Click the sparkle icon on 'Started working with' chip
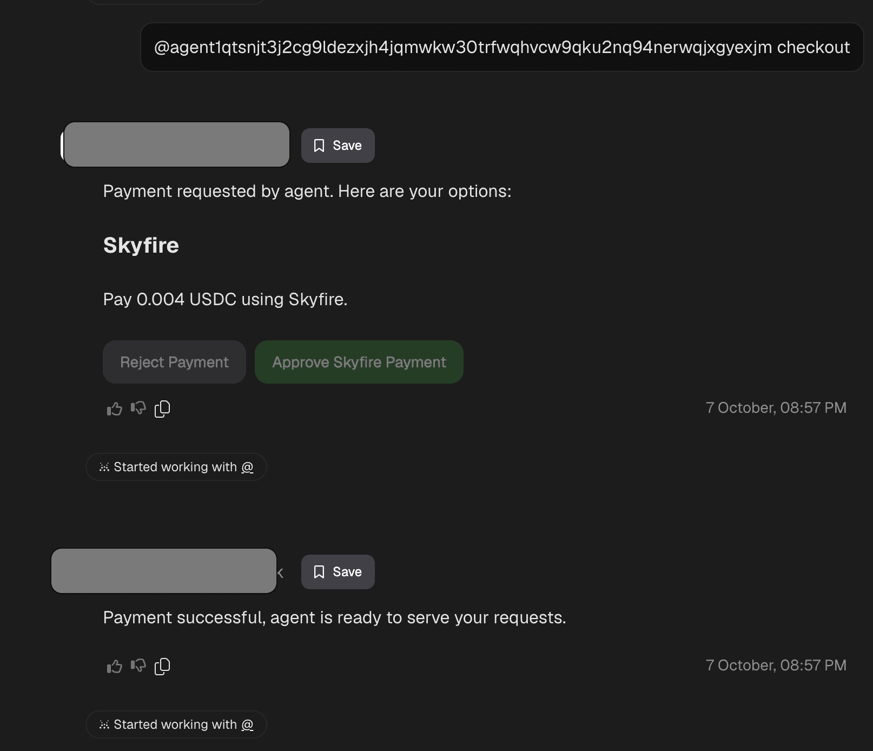873x751 pixels. (x=104, y=467)
